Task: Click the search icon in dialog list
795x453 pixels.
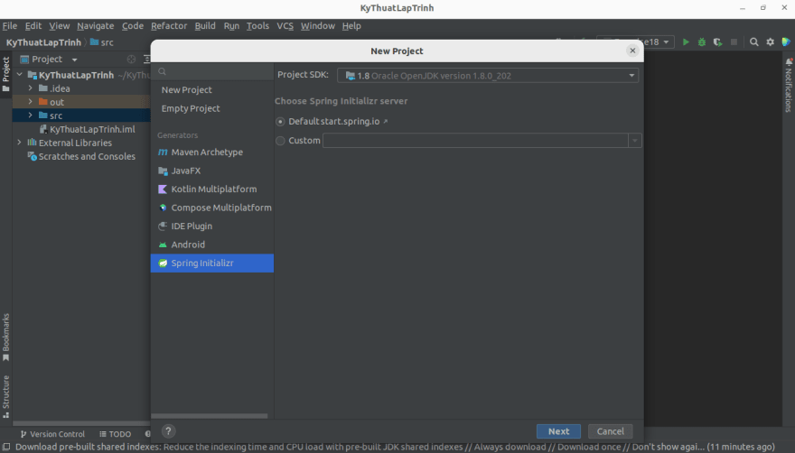Action: point(163,71)
